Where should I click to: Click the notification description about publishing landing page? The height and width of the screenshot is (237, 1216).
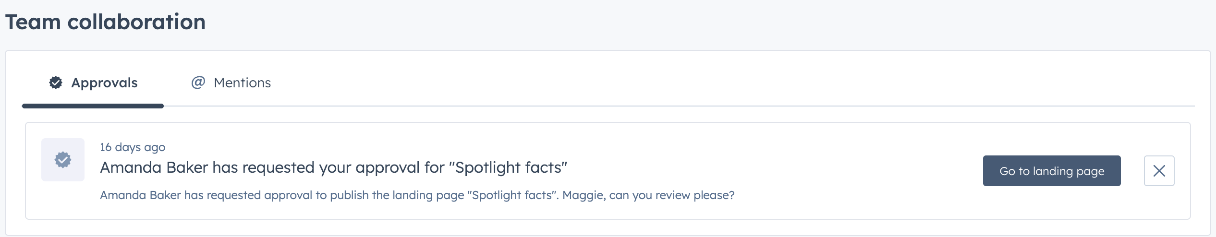[x=417, y=195]
